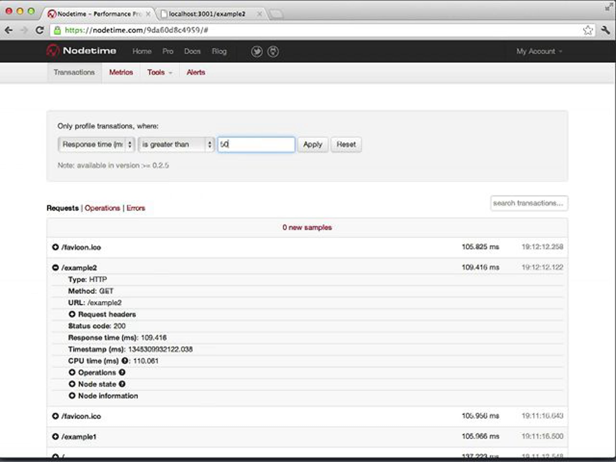Show the Errors list link
Screen dimensions: 616x462
click(x=136, y=208)
